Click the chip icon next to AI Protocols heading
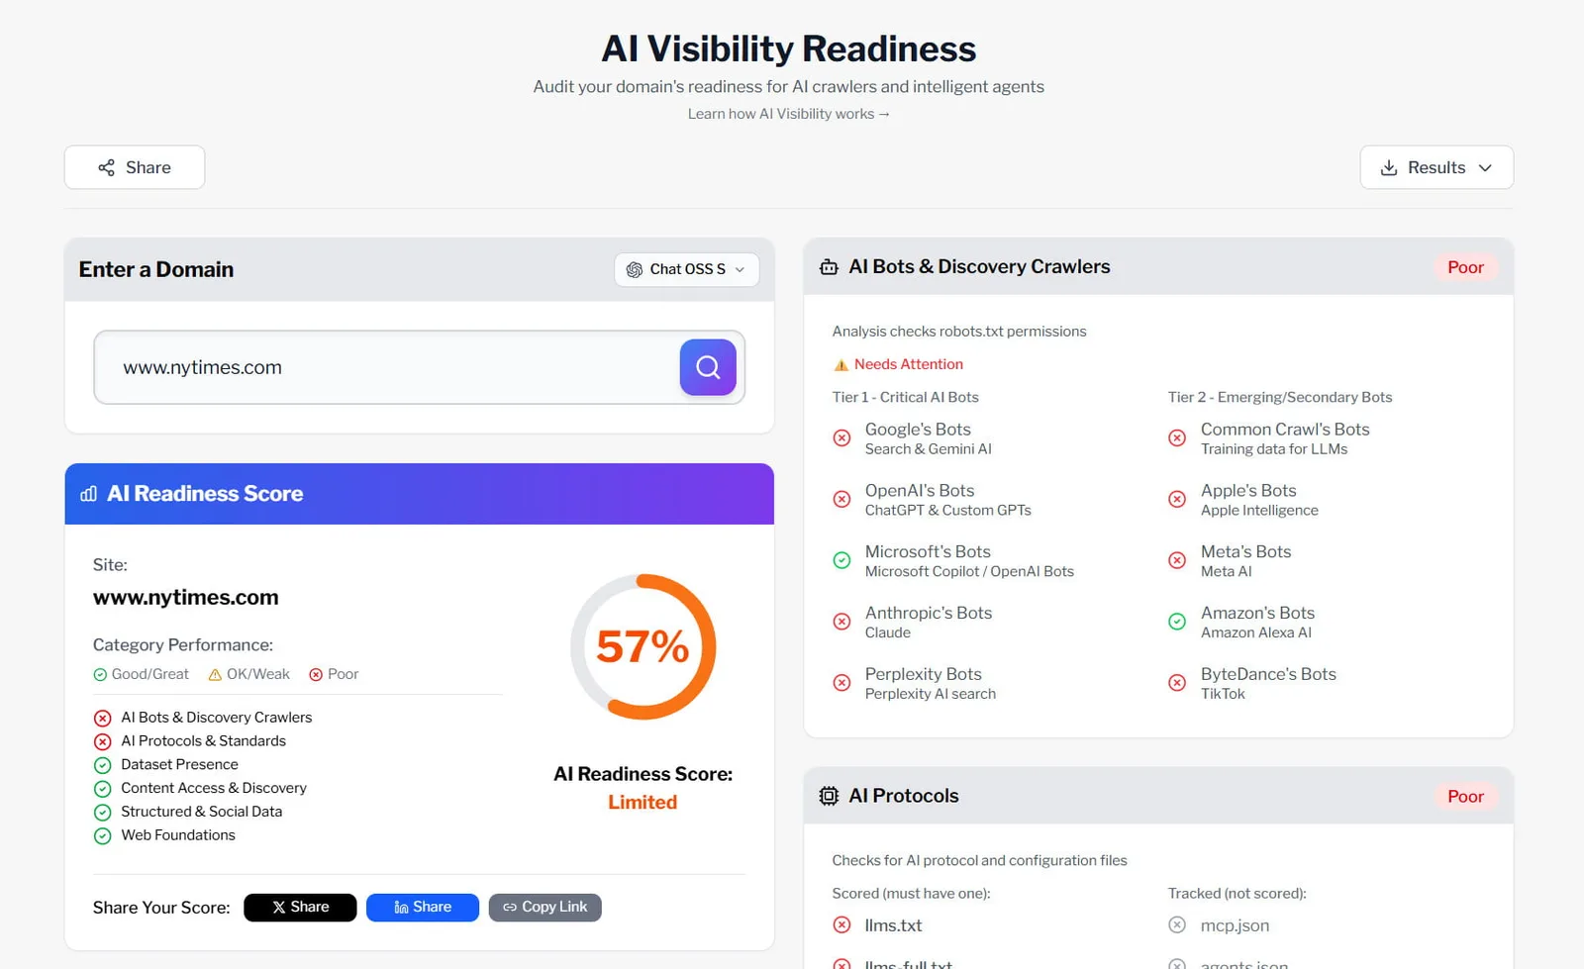 click(x=829, y=795)
